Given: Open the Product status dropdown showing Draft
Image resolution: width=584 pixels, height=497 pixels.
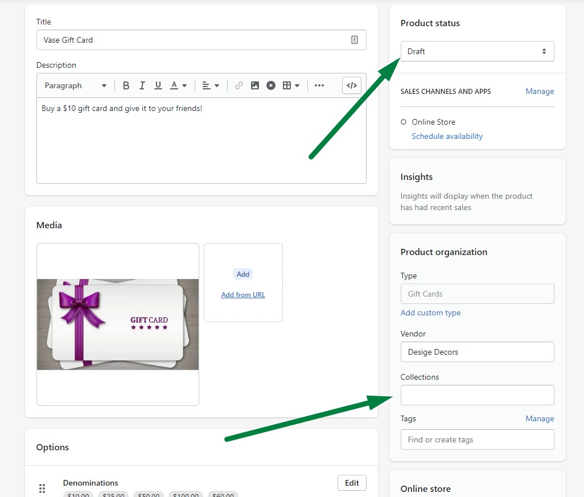Looking at the screenshot, I should click(x=477, y=51).
